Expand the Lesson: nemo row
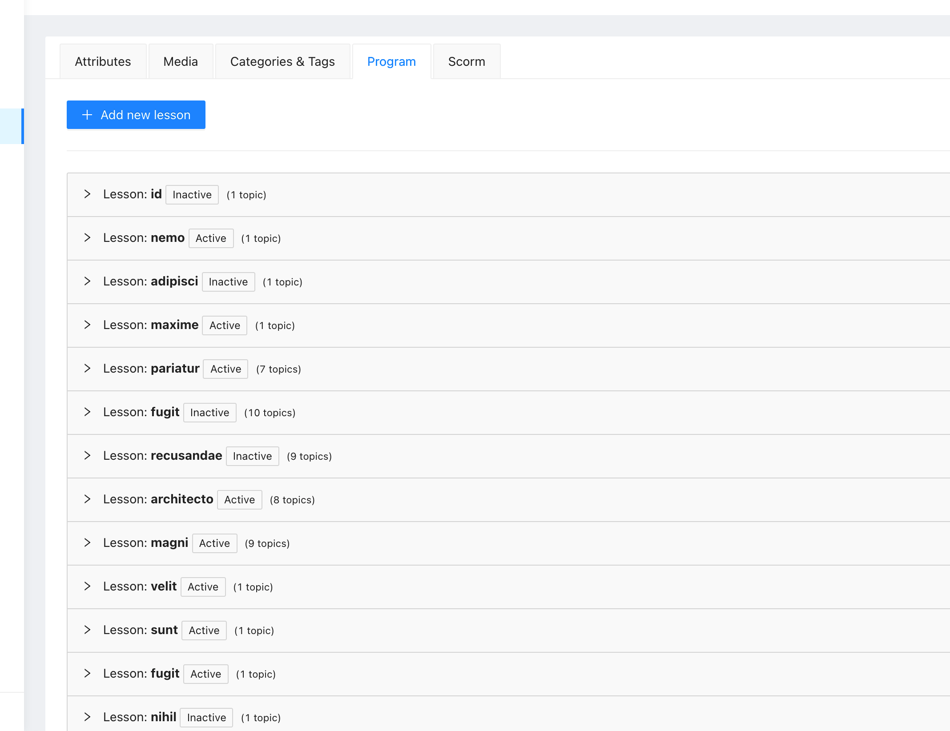Image resolution: width=950 pixels, height=731 pixels. coord(87,238)
